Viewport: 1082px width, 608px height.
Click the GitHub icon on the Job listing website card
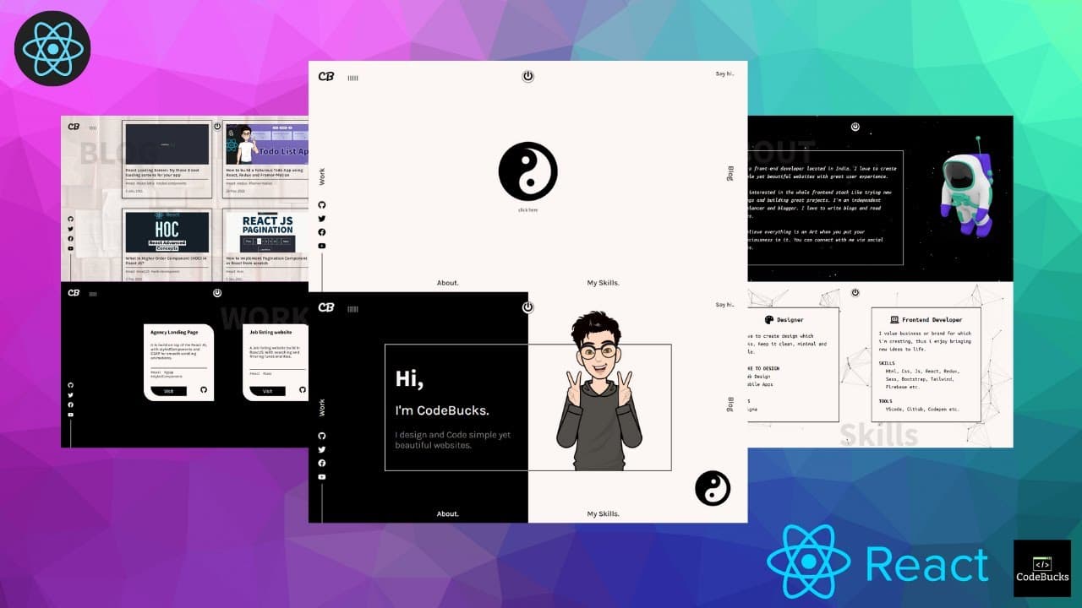pyautogui.click(x=303, y=391)
